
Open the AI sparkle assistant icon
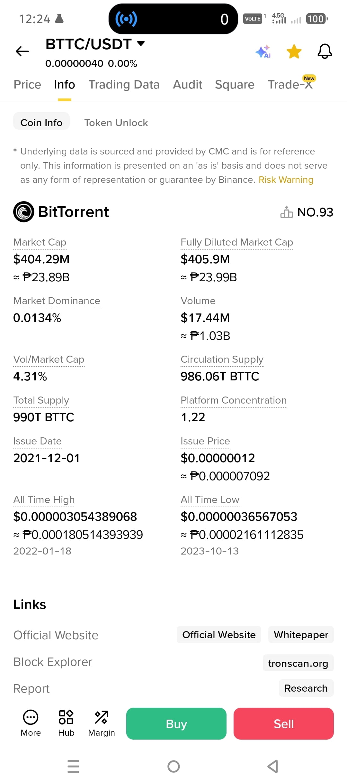click(263, 51)
